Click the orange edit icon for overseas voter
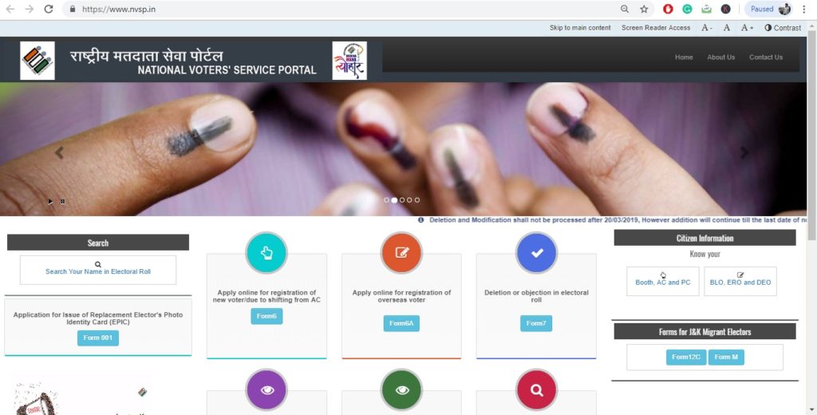The image size is (817, 415). click(401, 253)
